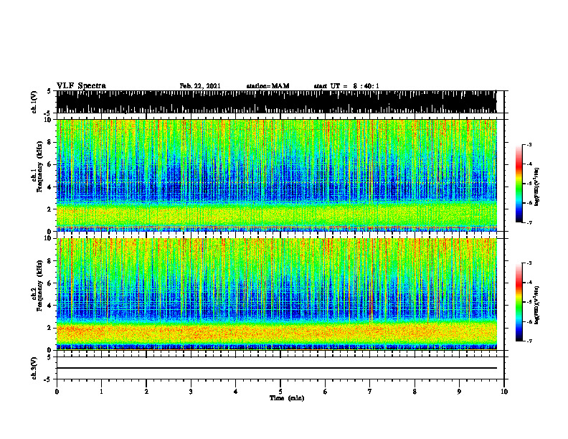
Task: Click the "6" kHz tick on ch.1 frequency axis
Action: tap(49, 164)
